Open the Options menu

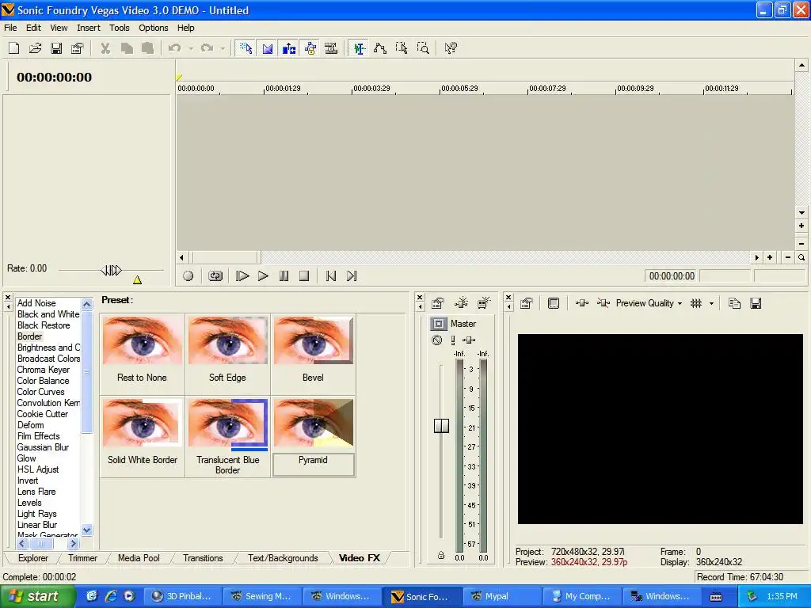(153, 28)
